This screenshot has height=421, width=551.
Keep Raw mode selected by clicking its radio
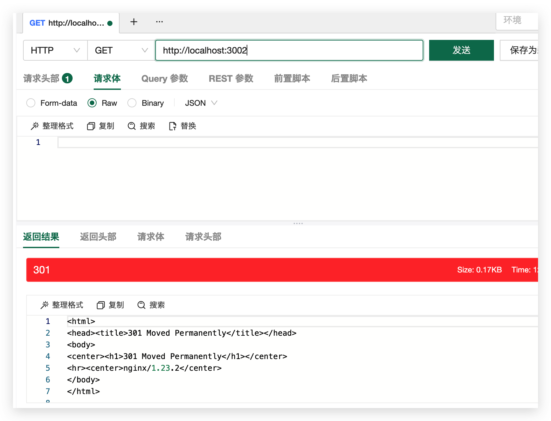coord(93,103)
